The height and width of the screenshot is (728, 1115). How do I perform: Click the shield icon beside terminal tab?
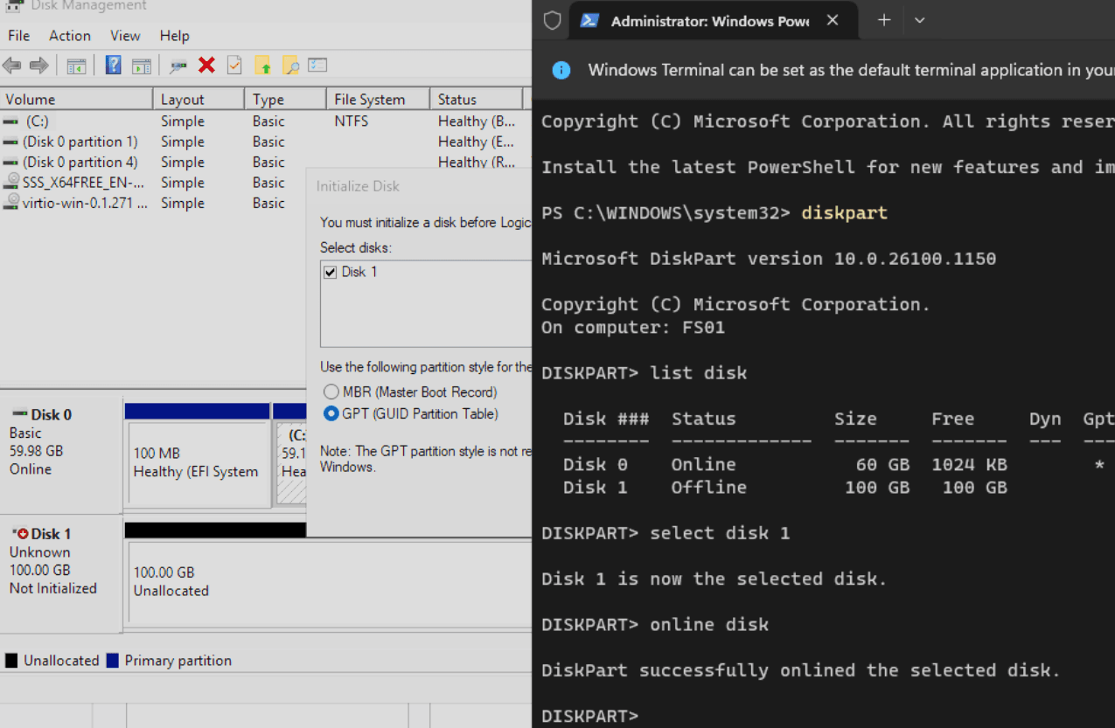552,21
